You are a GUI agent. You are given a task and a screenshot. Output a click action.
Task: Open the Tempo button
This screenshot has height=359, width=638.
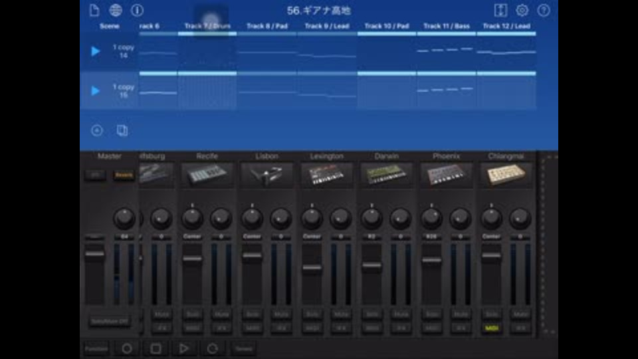coord(244,348)
